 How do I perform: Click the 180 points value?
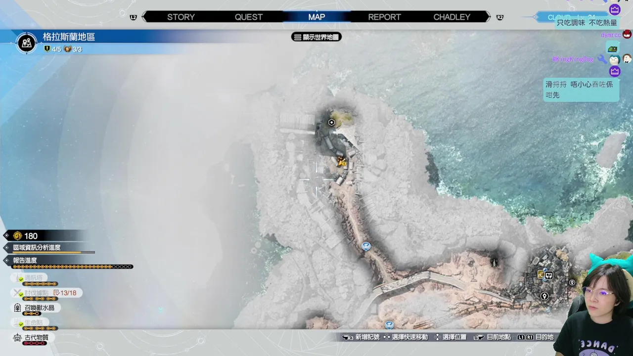[x=31, y=236]
